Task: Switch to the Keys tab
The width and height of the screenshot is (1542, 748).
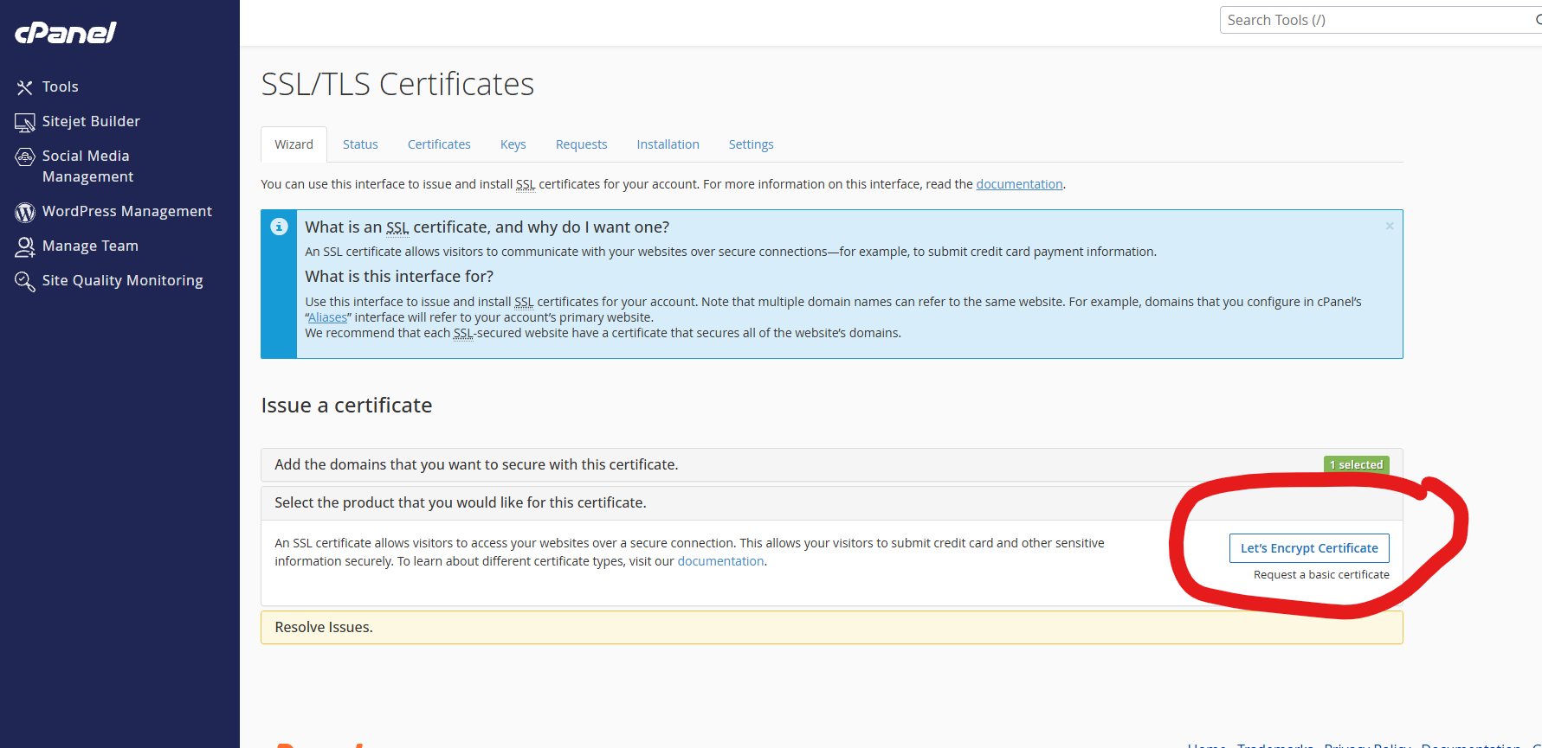Action: 513,144
